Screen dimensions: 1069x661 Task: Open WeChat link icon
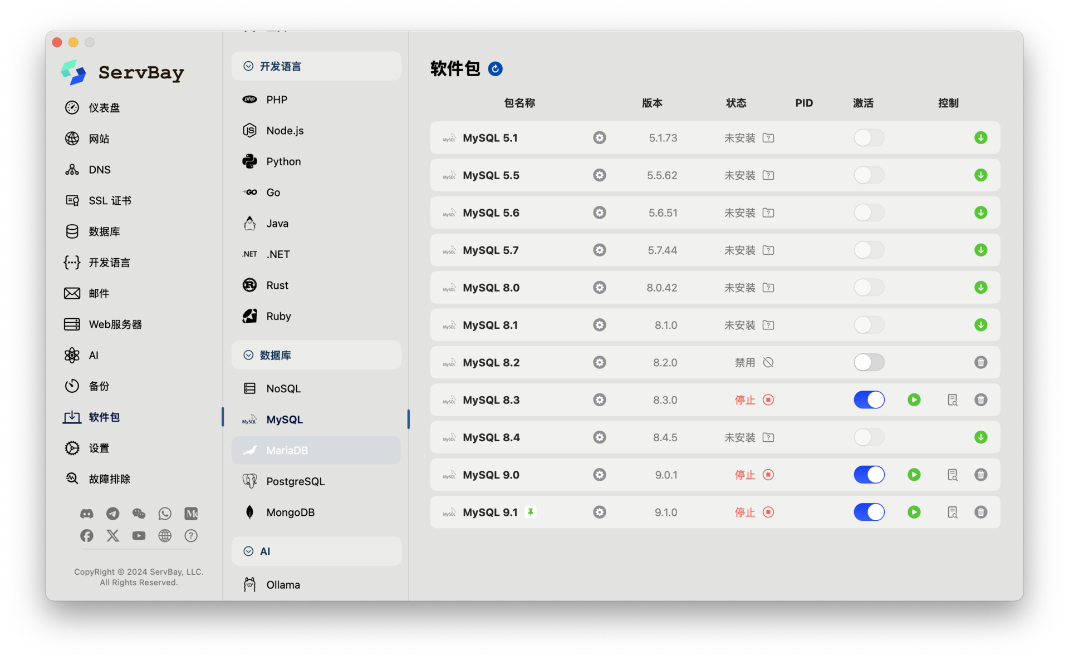(139, 514)
